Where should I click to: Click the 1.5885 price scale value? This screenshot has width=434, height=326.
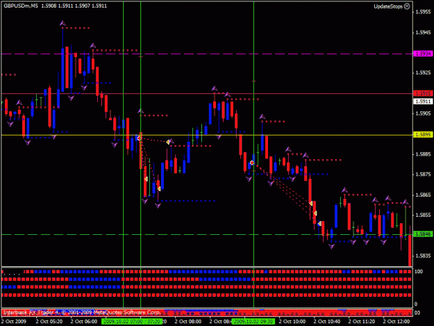pyautogui.click(x=423, y=154)
